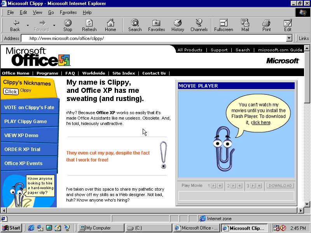Open the Edit menu

pos(23,12)
